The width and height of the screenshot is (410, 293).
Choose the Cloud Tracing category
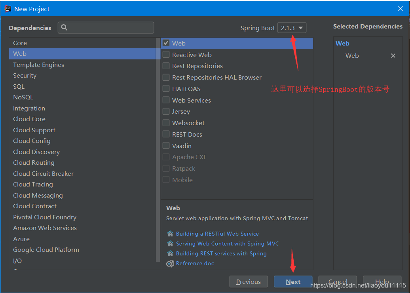(82, 185)
